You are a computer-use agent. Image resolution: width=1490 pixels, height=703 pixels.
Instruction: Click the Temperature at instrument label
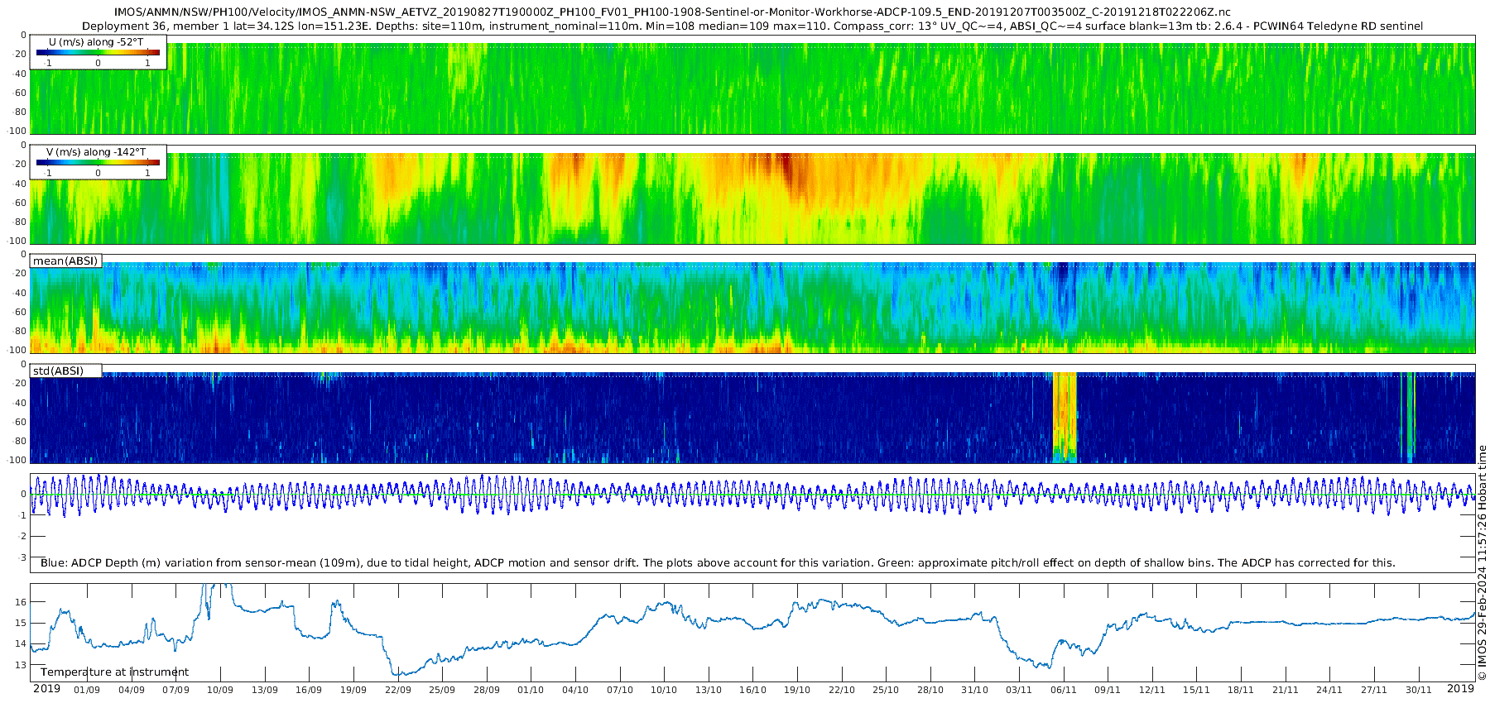(114, 672)
